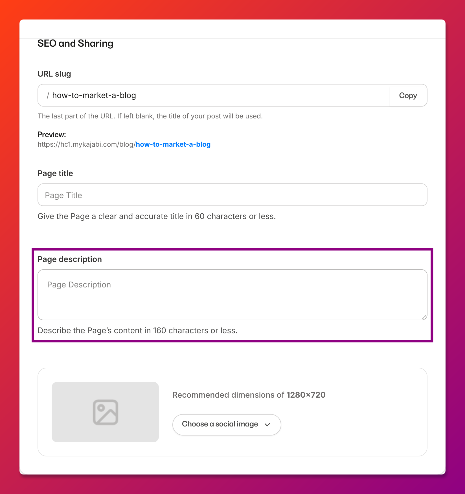The height and width of the screenshot is (494, 465).
Task: Click the recommended dimensions 1280×720 text
Action: pos(249,395)
